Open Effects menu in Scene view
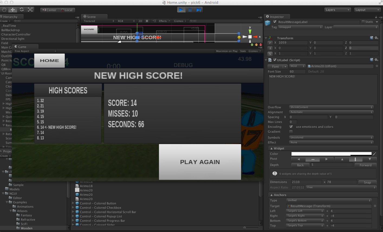Viewport: 383px width, 232px height. [x=164, y=21]
